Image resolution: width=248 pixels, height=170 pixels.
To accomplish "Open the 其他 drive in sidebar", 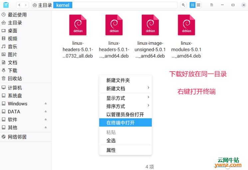I will click(26, 127).
